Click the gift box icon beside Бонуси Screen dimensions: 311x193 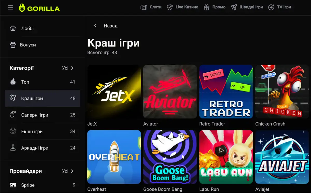click(13, 45)
